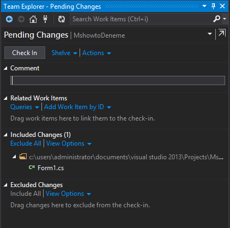Click the grayed Forward arrow icon
The image size is (230, 228).
[21, 19]
